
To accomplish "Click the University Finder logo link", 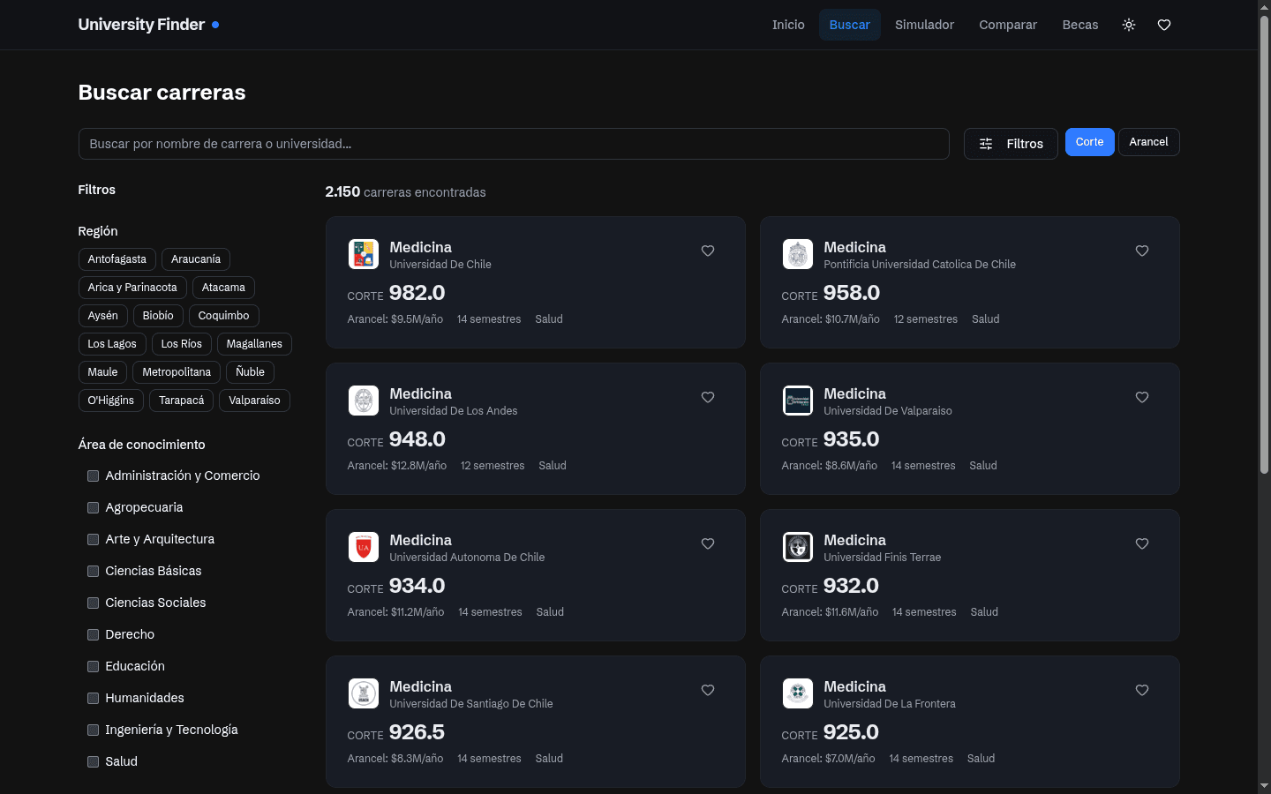I will (x=148, y=25).
